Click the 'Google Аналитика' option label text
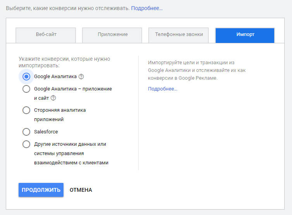Viewport: 292px width, 215px height. pyautogui.click(x=55, y=77)
